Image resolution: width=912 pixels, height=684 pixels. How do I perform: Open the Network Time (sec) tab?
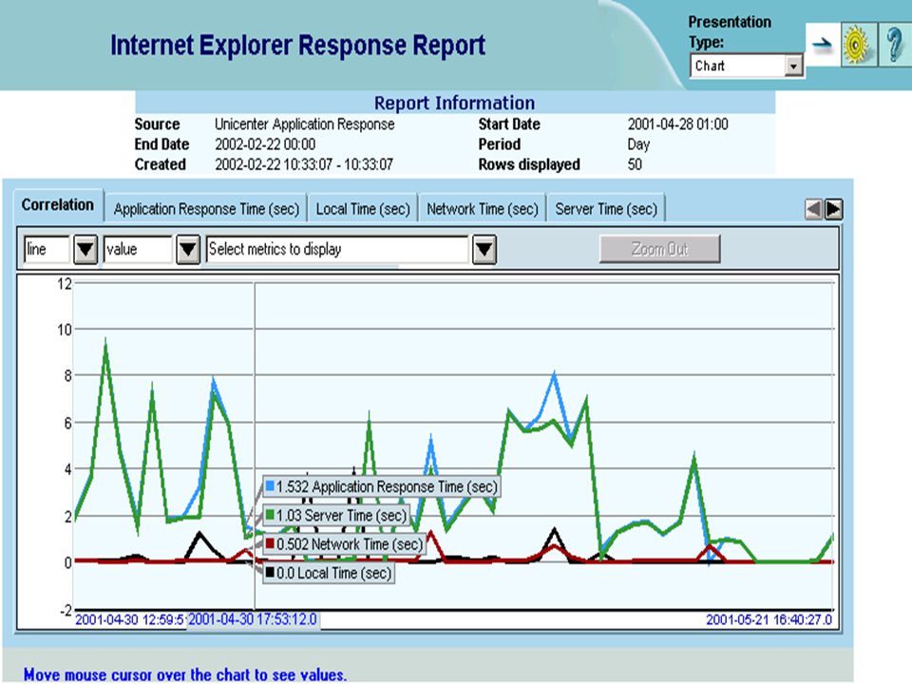pyautogui.click(x=483, y=209)
